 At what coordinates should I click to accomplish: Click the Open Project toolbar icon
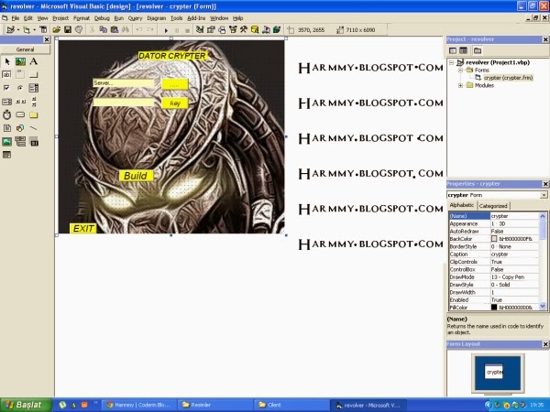(x=57, y=30)
